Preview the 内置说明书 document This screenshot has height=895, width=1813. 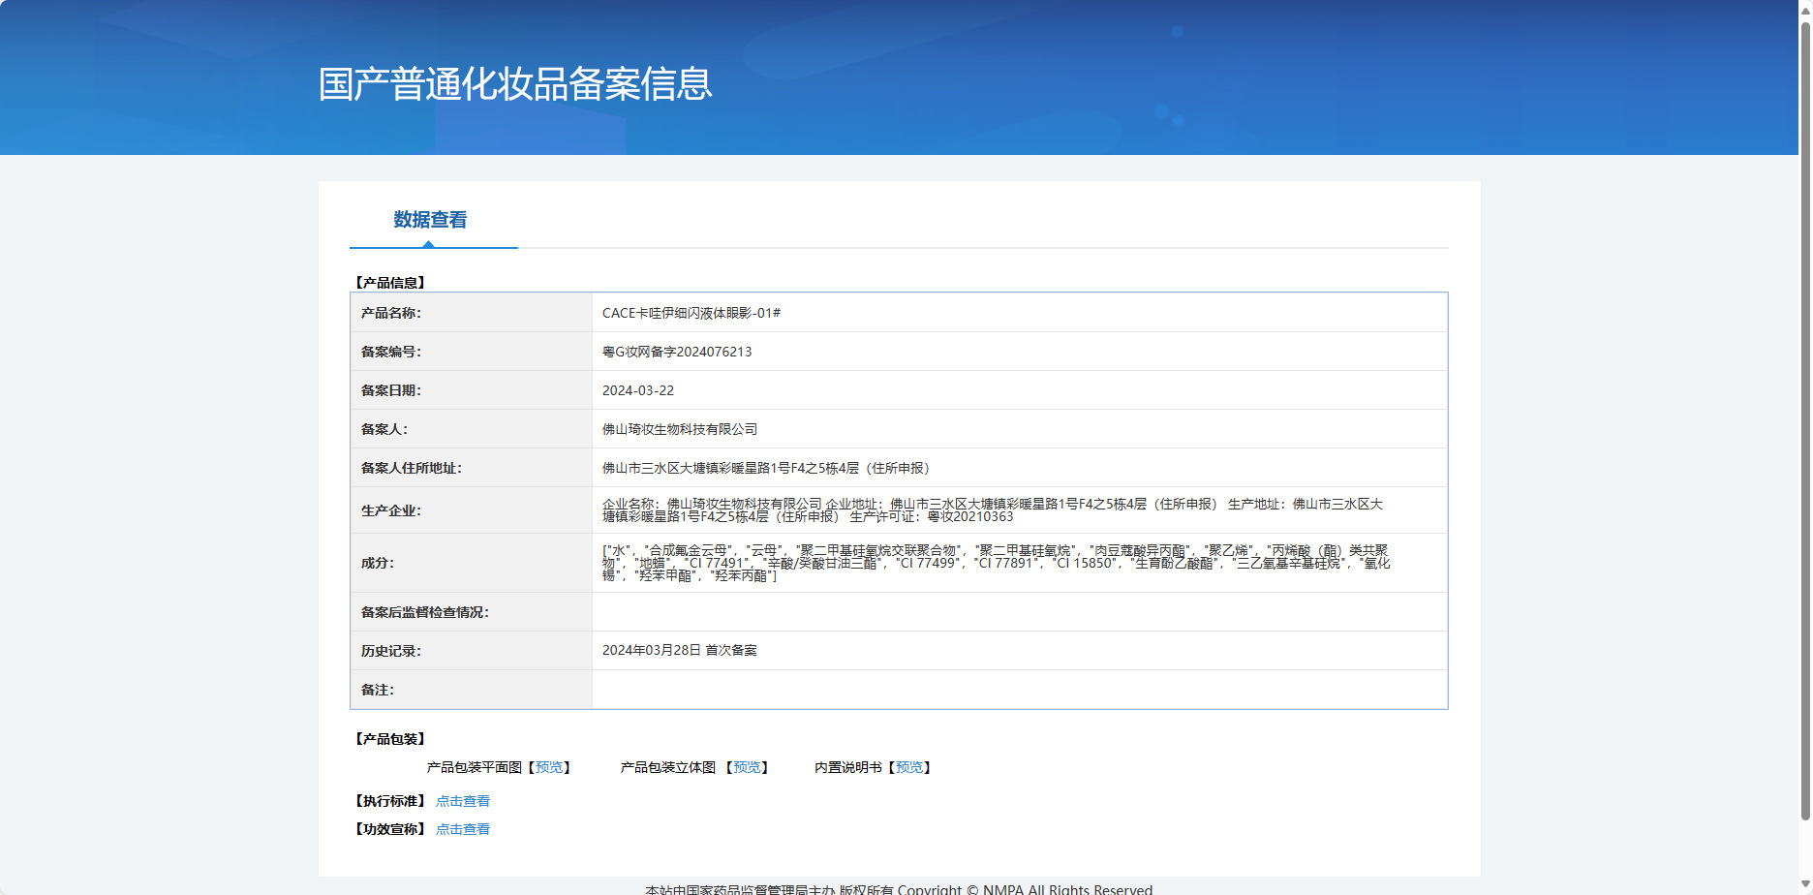click(909, 767)
